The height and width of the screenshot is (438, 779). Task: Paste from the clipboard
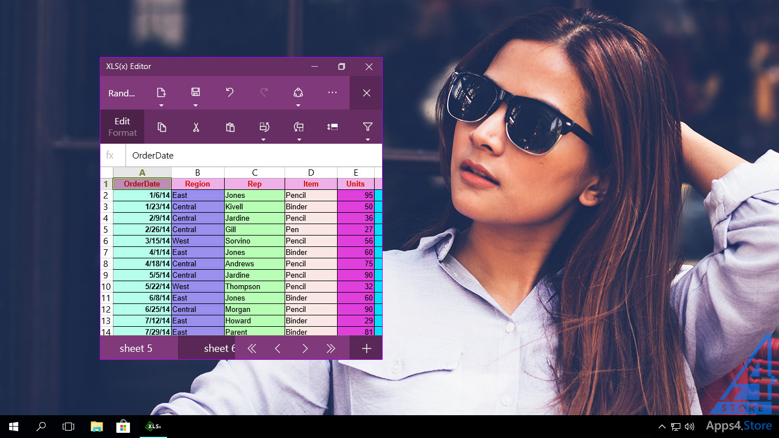pyautogui.click(x=230, y=127)
